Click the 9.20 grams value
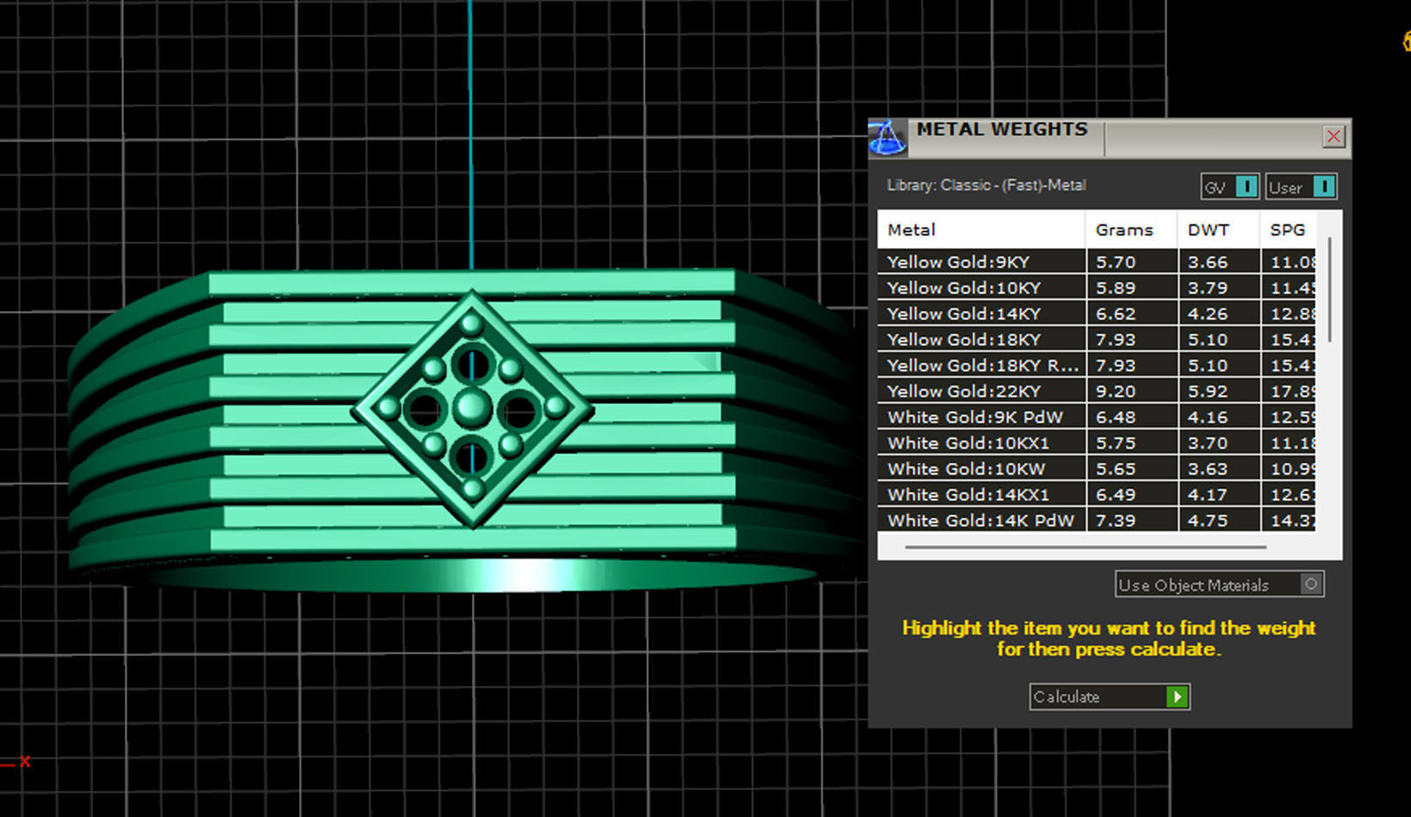Viewport: 1411px width, 817px height. [1116, 391]
